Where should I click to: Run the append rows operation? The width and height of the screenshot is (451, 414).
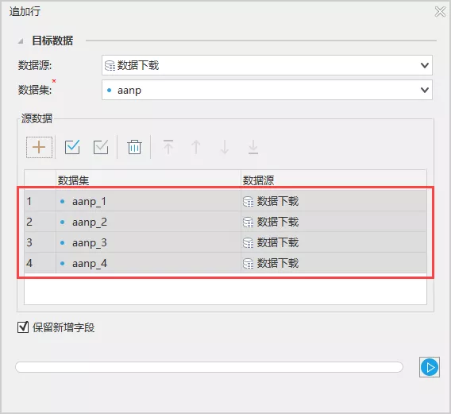[430, 367]
